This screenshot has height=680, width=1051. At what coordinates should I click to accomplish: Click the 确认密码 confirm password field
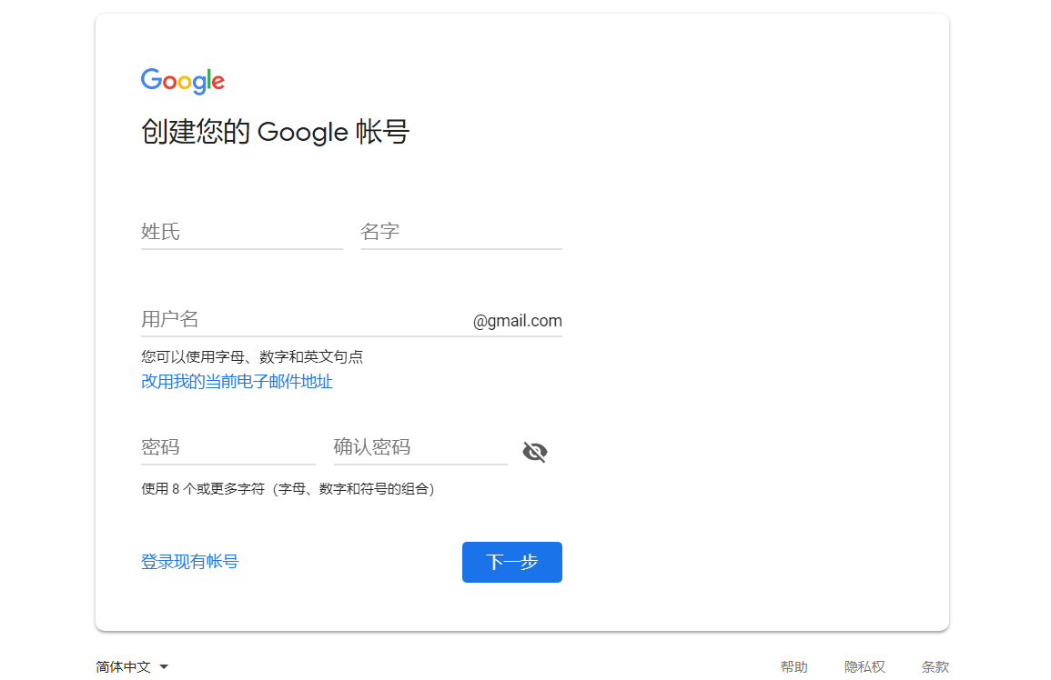420,447
